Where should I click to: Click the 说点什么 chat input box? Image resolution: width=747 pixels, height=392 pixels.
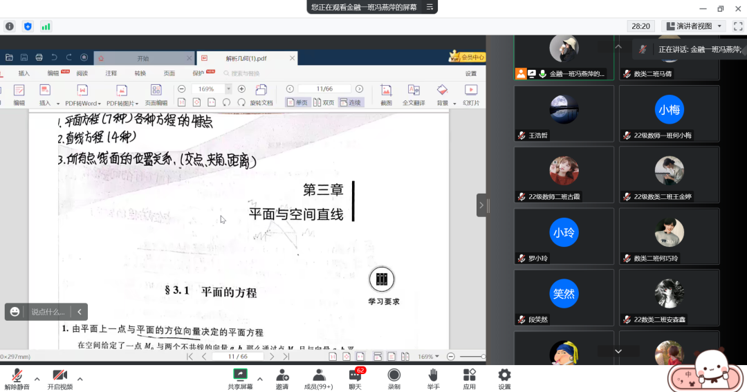[x=48, y=312]
